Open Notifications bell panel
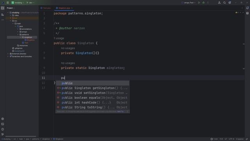 pos(247,8)
